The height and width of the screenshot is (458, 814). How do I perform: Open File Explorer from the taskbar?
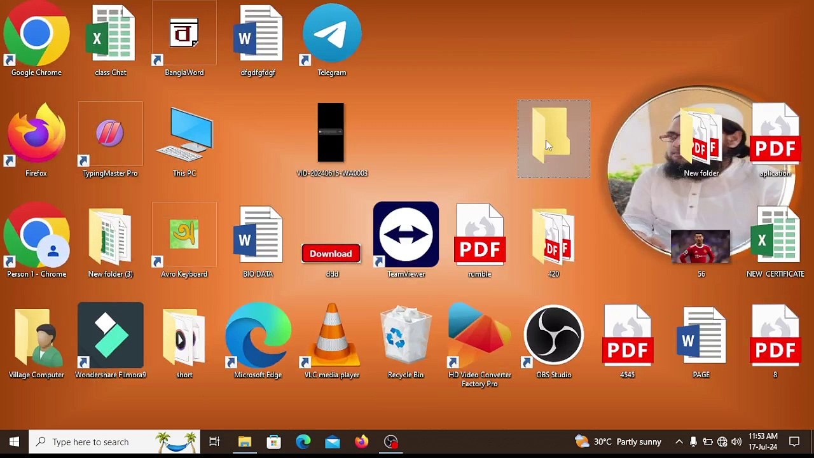245,442
